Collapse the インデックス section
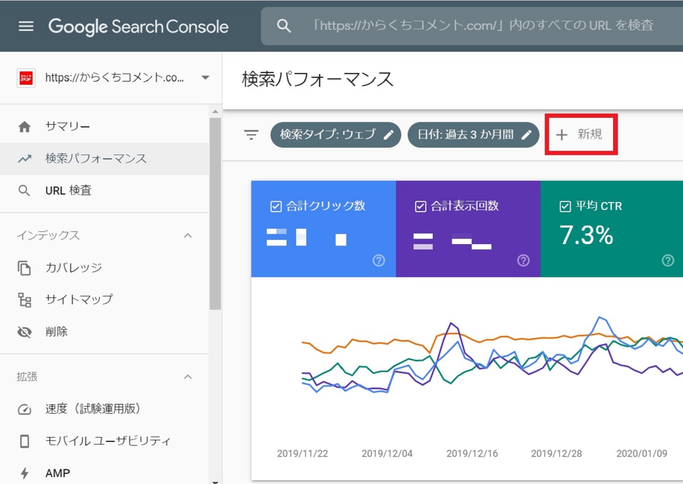 (188, 236)
